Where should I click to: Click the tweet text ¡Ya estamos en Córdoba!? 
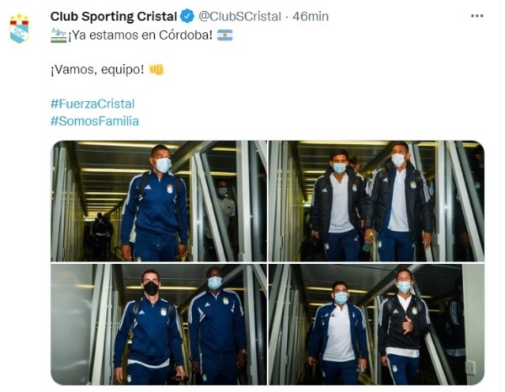tap(141, 35)
